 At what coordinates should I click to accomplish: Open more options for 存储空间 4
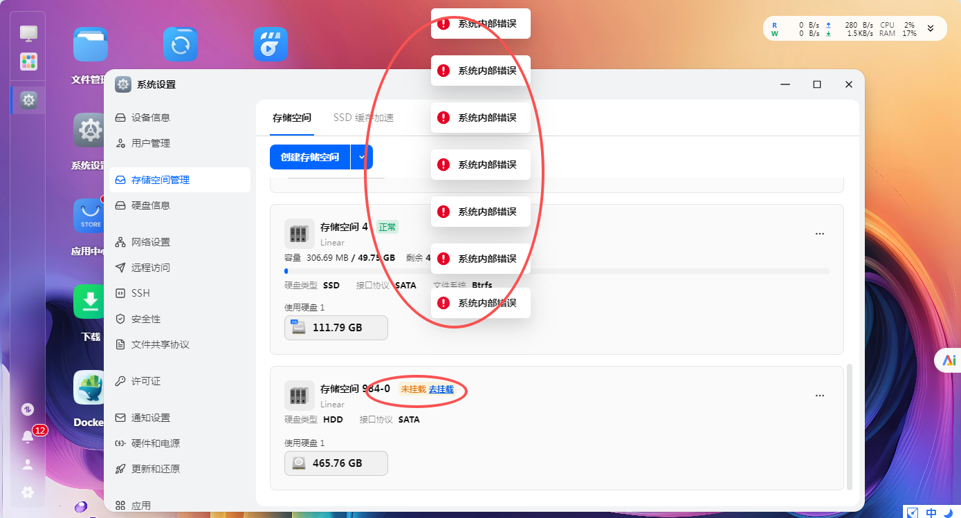coord(820,234)
